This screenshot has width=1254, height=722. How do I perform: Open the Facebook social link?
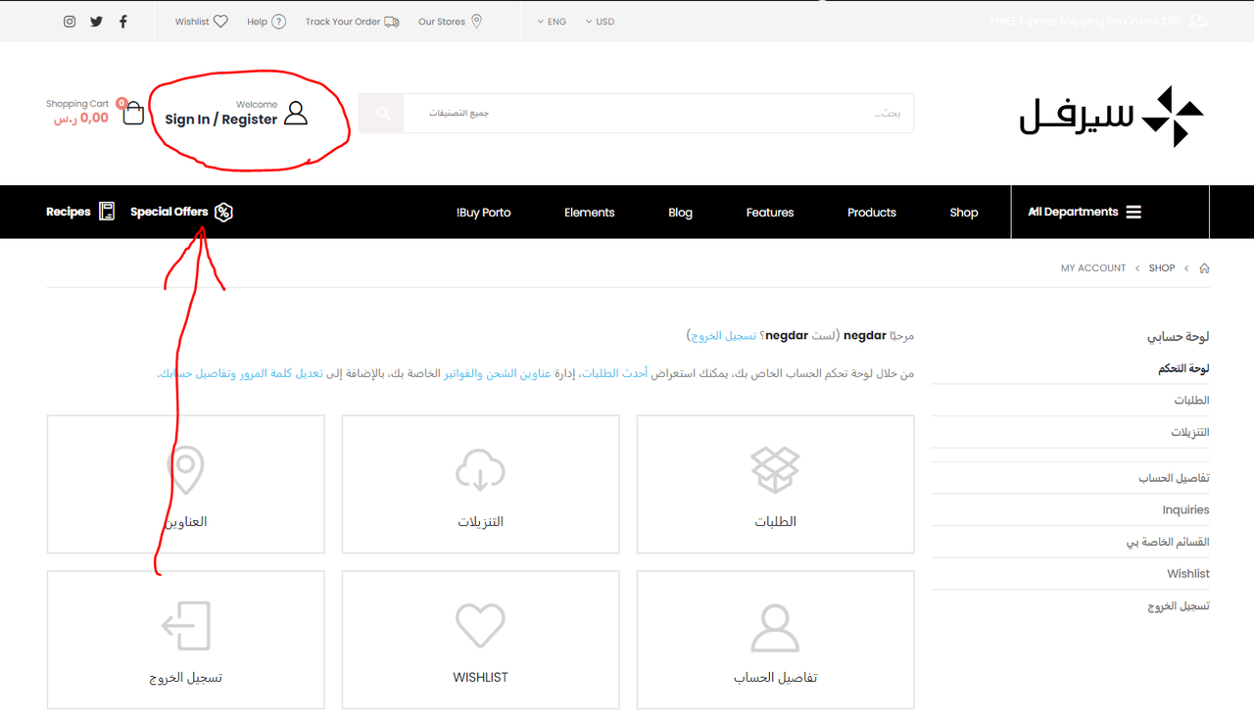123,22
